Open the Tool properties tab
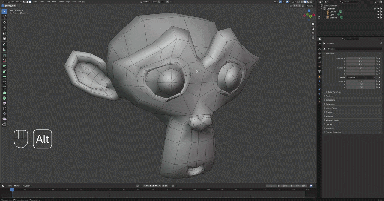 coord(319,44)
